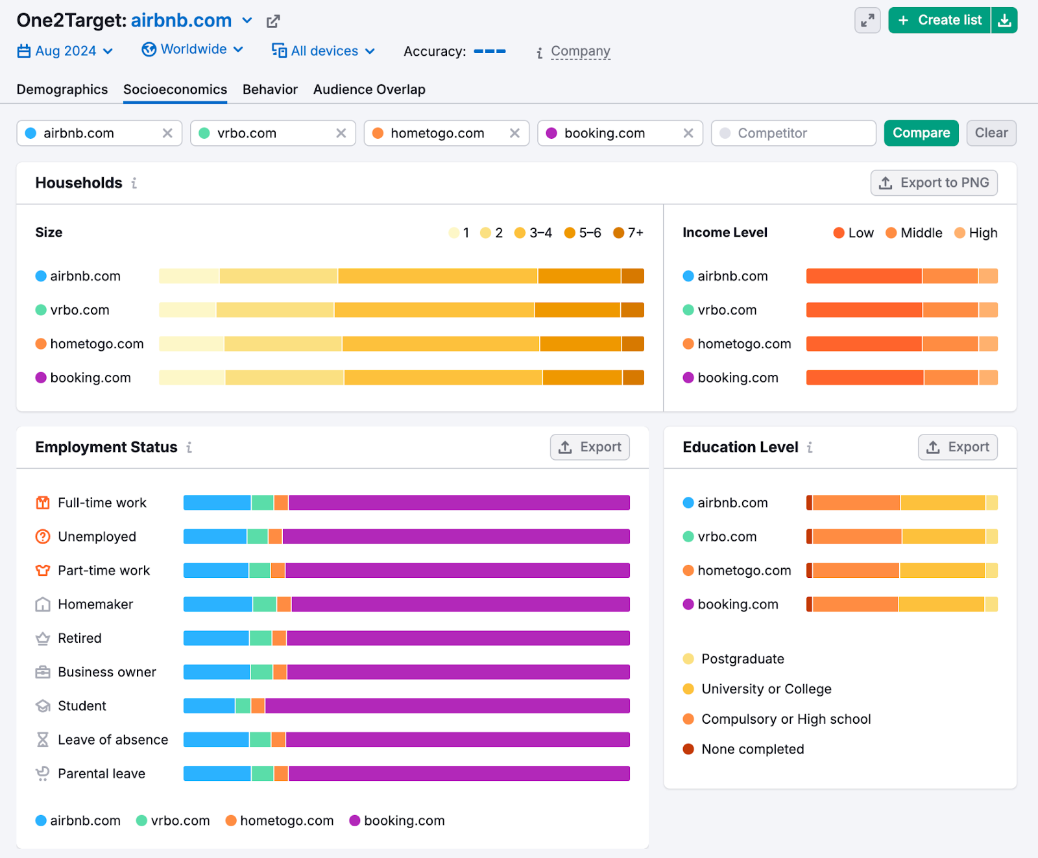Click the globe icon beside Worldwide
1038x858 pixels.
click(149, 49)
